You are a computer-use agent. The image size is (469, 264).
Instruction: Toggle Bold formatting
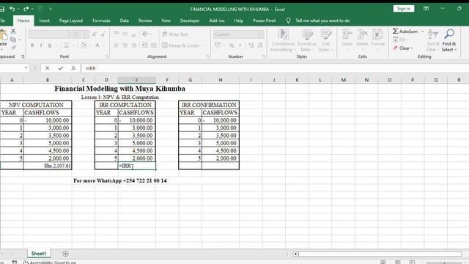coord(32,45)
